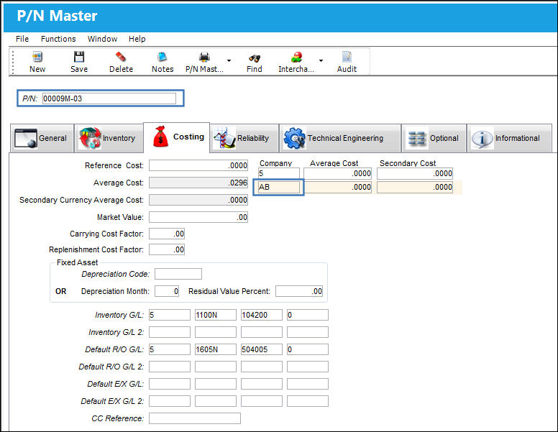Open Notes from the toolbar
The height and width of the screenshot is (432, 558).
point(163,57)
